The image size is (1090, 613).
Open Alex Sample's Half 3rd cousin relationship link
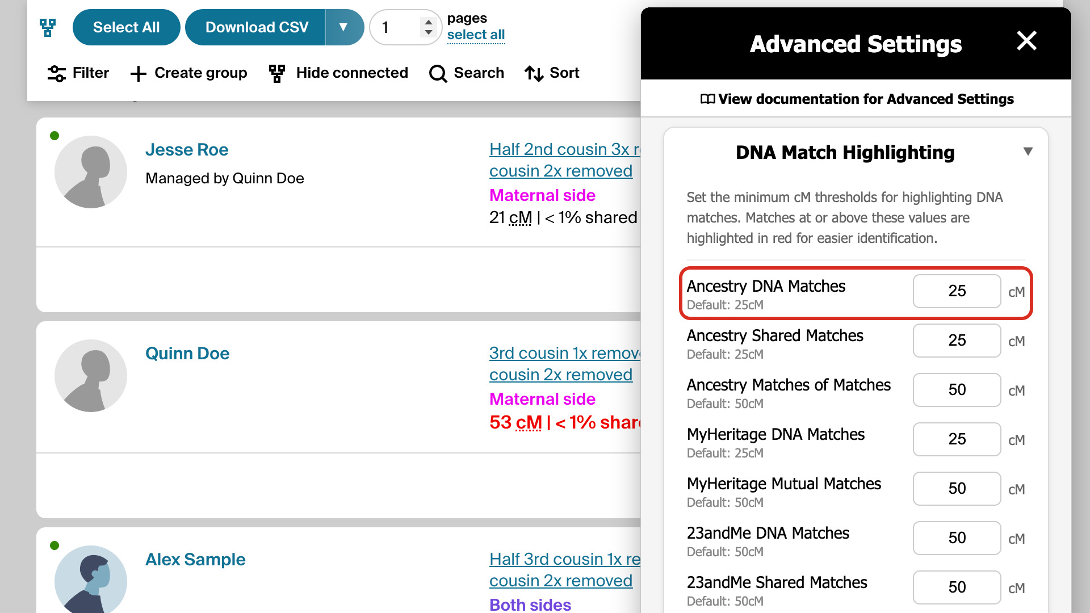565,570
